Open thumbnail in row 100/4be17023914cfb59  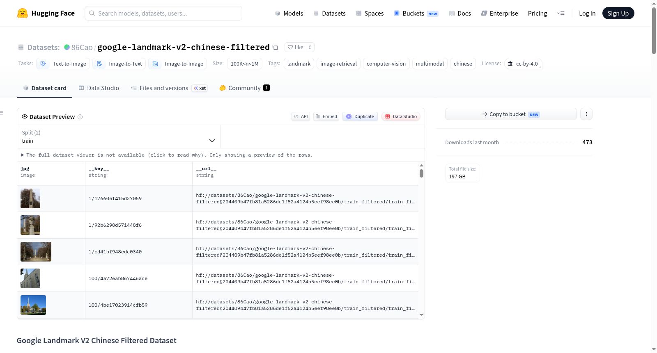(33, 305)
